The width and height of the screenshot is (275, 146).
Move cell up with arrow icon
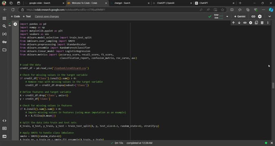[x=234, y=23]
